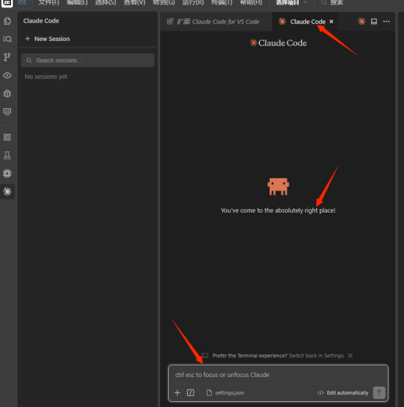Expand the 选择项目 project dropdown
This screenshot has height=407, width=404.
pos(291,3)
